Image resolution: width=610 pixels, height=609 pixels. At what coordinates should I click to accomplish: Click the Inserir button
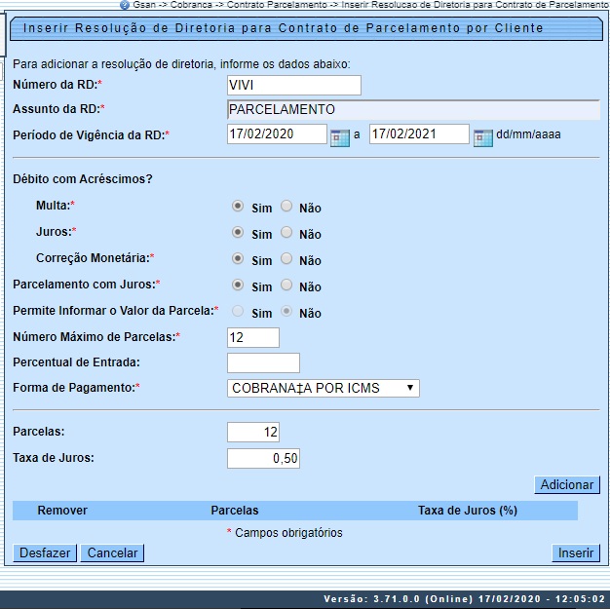[x=576, y=552]
